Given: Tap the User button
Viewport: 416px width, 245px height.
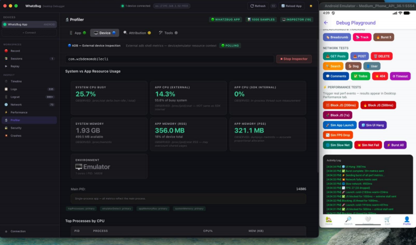Looking at the screenshot, I should tap(372, 66).
